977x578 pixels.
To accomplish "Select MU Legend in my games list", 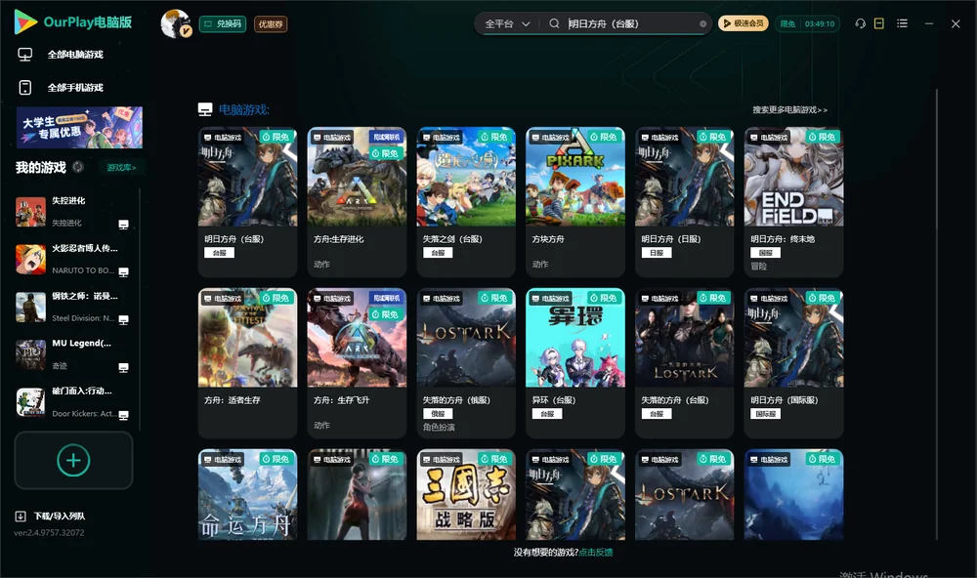I will tap(72, 355).
